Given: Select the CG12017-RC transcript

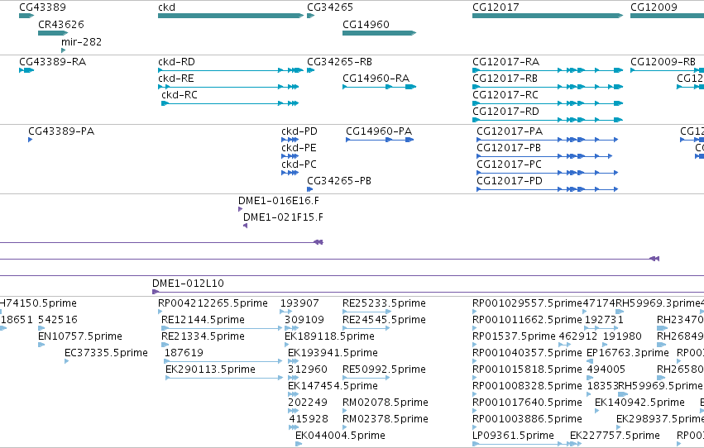Looking at the screenshot, I should [548, 103].
